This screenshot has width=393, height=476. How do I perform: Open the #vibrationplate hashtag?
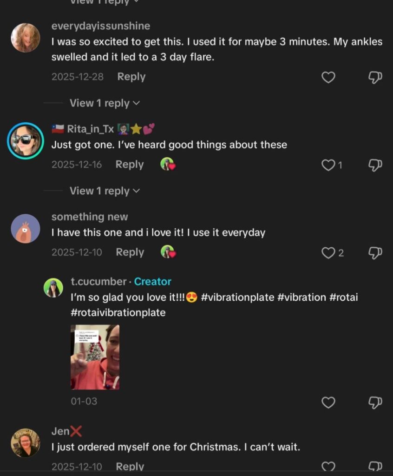pyautogui.click(x=237, y=297)
